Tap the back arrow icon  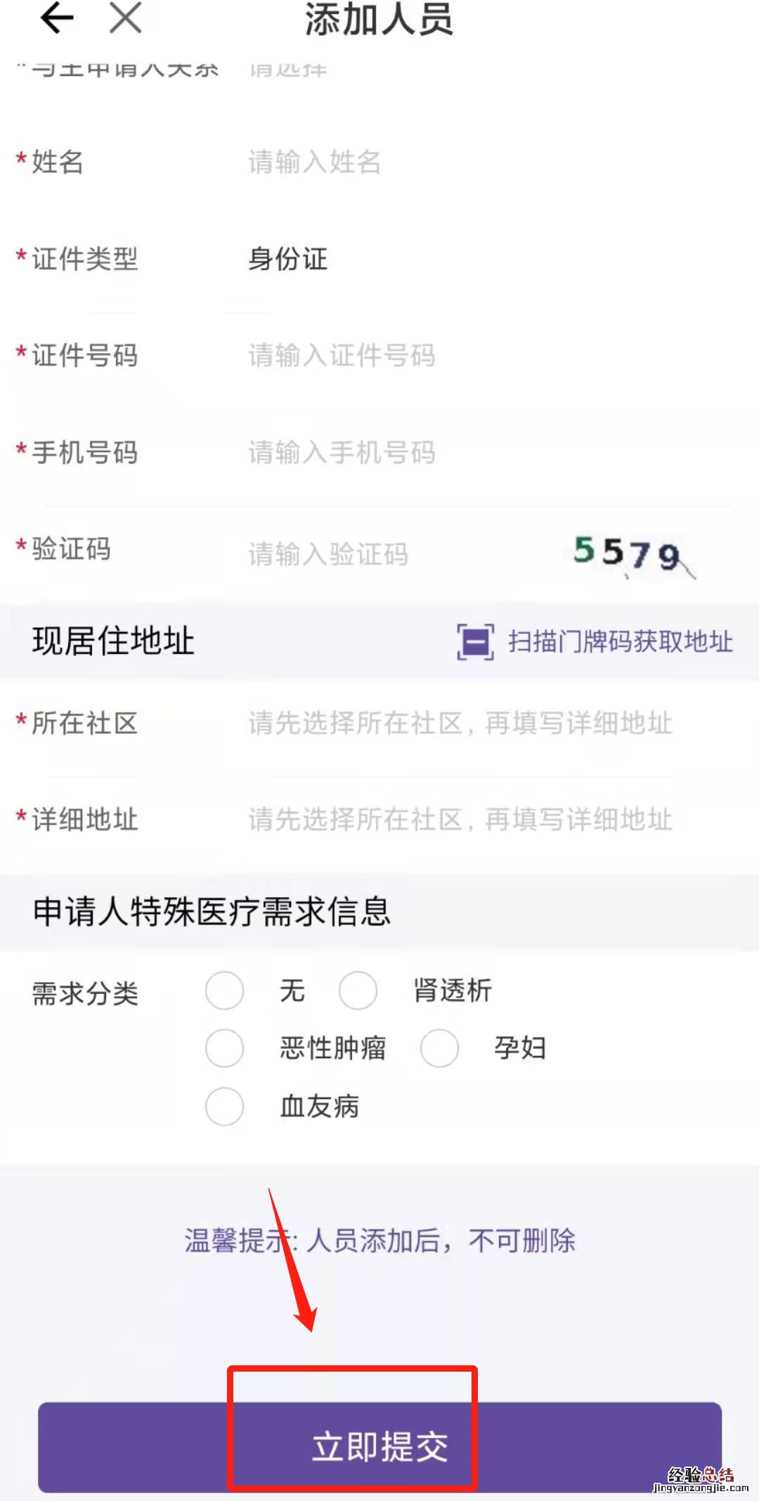(x=57, y=18)
